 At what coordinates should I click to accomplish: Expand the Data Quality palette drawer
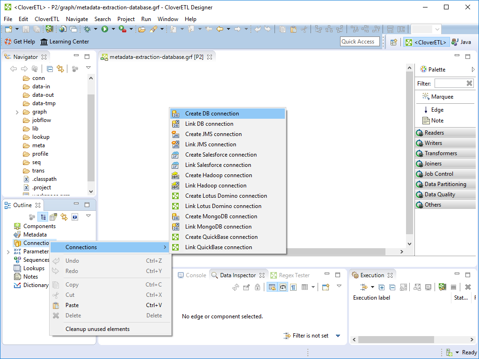(445, 194)
